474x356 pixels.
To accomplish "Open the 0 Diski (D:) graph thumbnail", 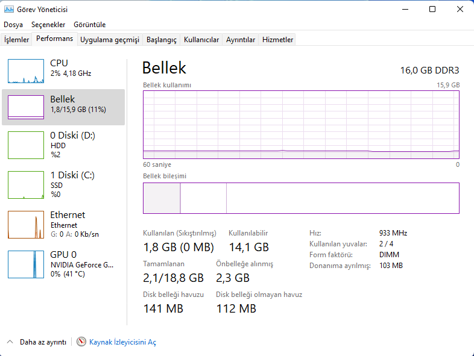I will pyautogui.click(x=26, y=145).
